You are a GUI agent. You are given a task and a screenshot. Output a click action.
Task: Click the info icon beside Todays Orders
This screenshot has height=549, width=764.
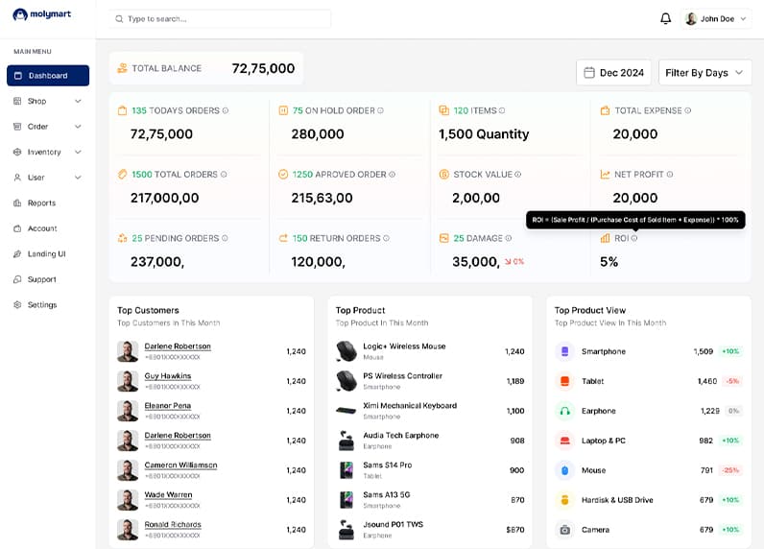coord(226,110)
